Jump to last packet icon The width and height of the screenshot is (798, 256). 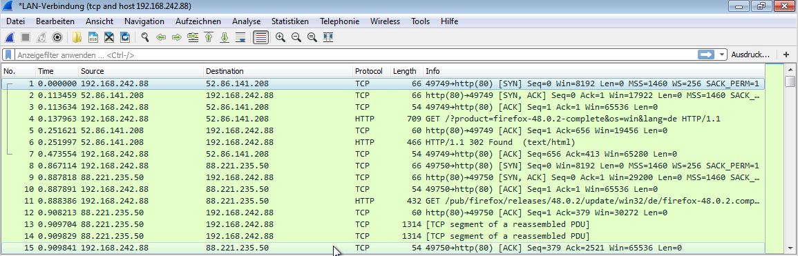tap(225, 37)
